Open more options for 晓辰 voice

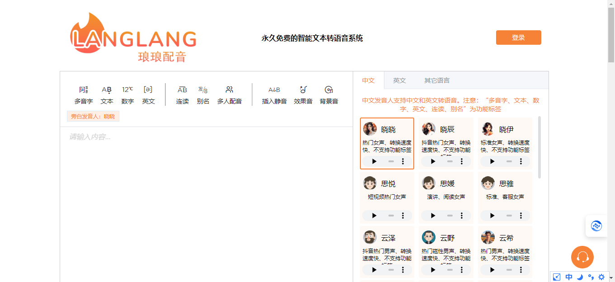coord(462,161)
